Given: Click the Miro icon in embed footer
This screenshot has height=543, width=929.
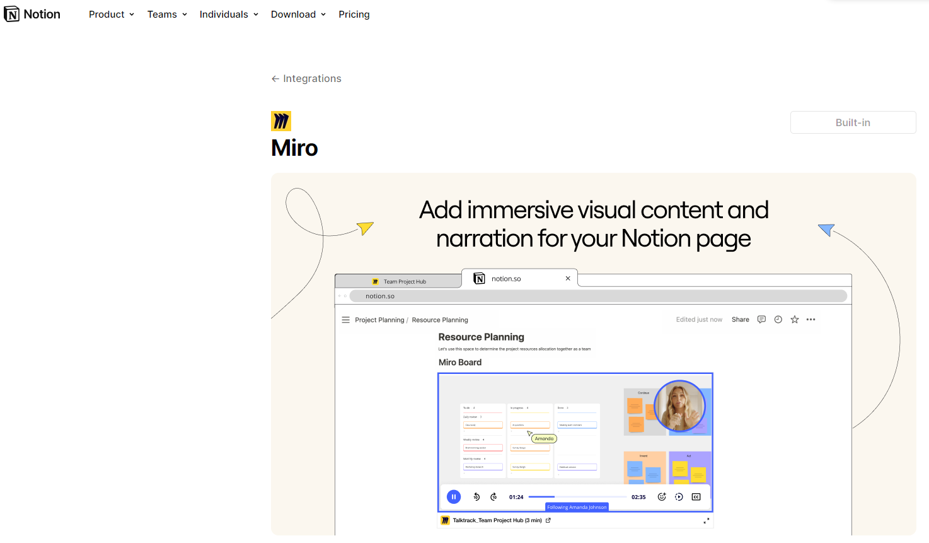Looking at the screenshot, I should 446,520.
